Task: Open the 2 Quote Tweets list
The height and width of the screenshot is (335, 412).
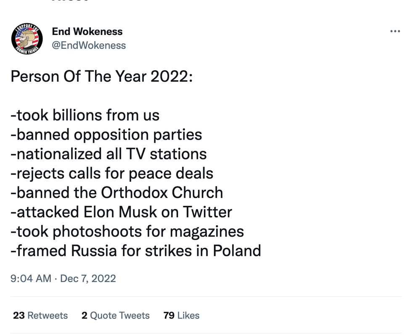Action: point(116,316)
